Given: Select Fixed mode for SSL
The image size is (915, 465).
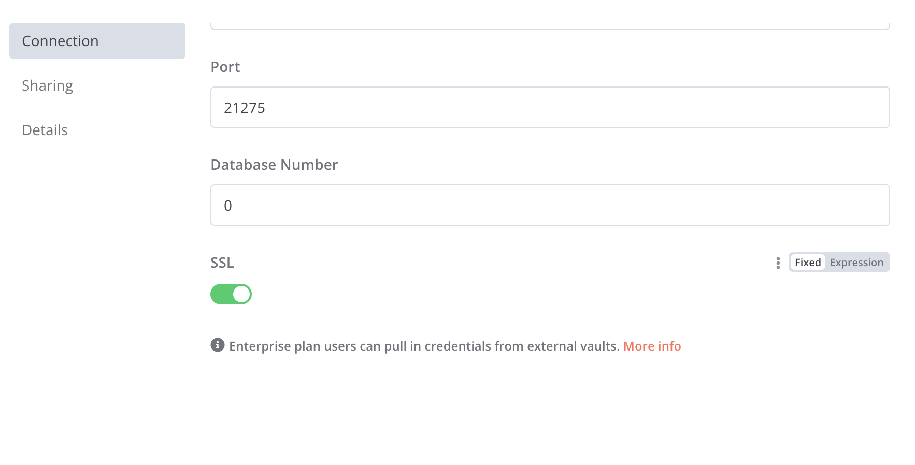Looking at the screenshot, I should point(808,263).
